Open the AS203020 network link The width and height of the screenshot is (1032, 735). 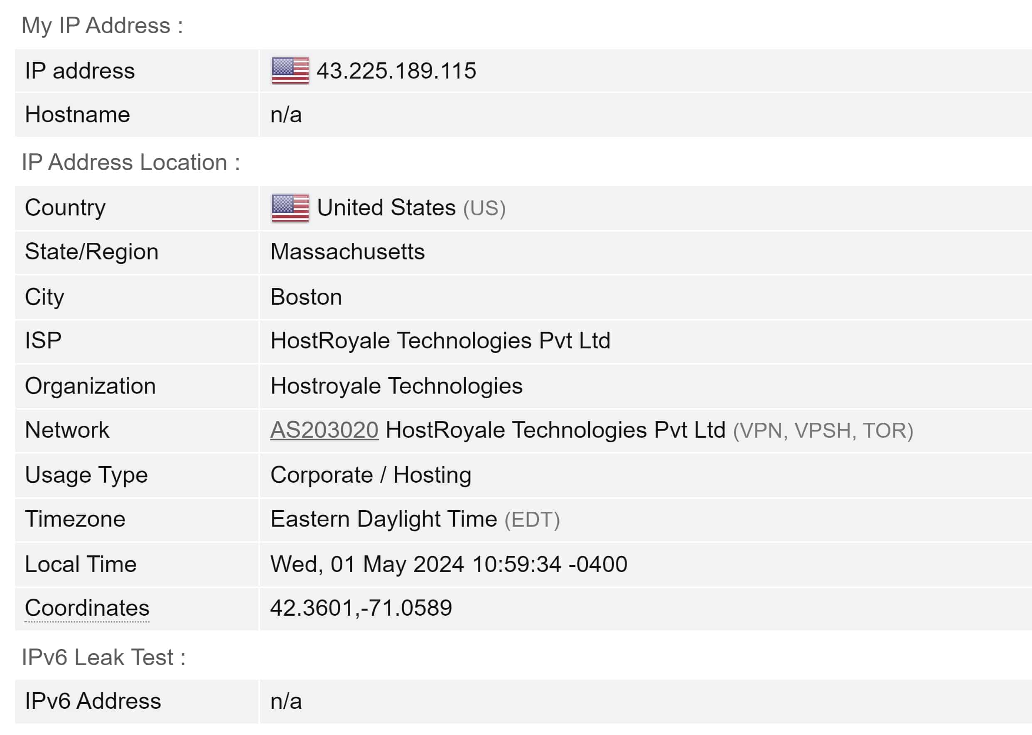[324, 430]
